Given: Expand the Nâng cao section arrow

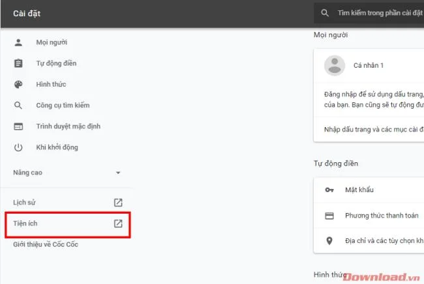Looking at the screenshot, I should pyautogui.click(x=118, y=173).
